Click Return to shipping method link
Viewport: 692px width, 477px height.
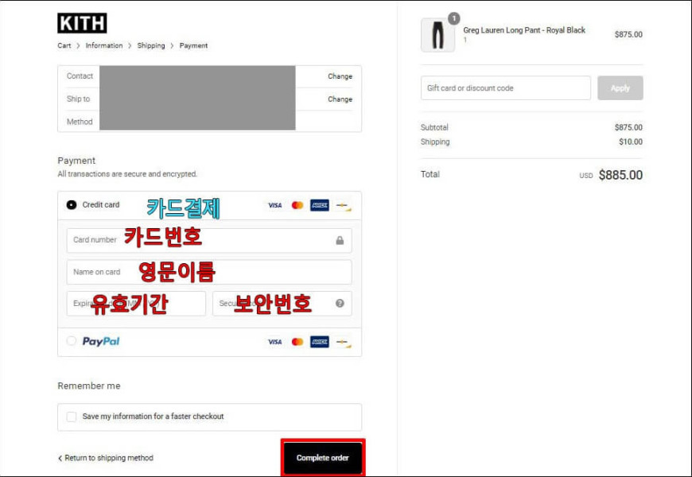(106, 458)
